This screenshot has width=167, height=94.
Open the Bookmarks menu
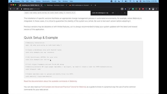tap(46, 1)
